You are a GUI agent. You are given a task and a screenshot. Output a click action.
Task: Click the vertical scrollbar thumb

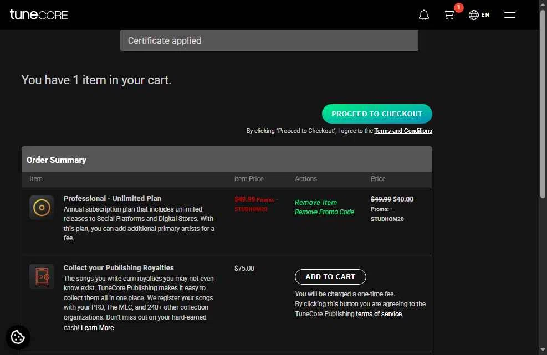[x=543, y=105]
